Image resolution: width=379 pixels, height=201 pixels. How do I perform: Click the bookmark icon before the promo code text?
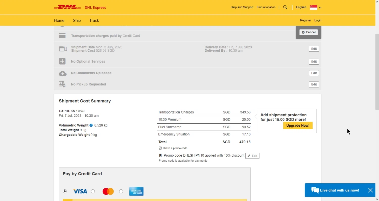160,156
